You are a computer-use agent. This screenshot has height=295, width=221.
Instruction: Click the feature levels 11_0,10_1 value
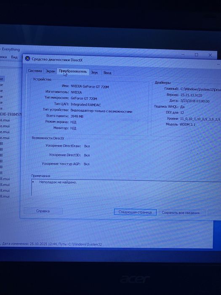(x=200, y=119)
